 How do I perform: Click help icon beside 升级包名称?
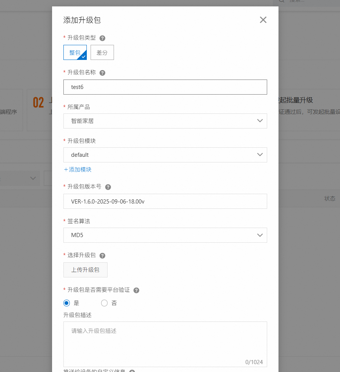tap(102, 73)
